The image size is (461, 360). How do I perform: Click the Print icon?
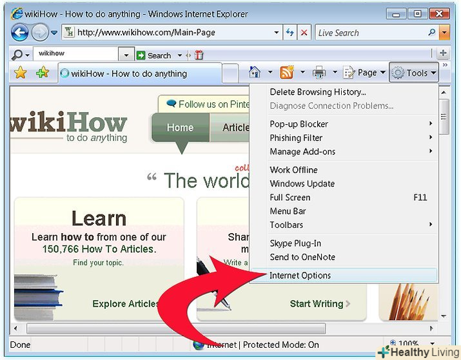click(319, 72)
